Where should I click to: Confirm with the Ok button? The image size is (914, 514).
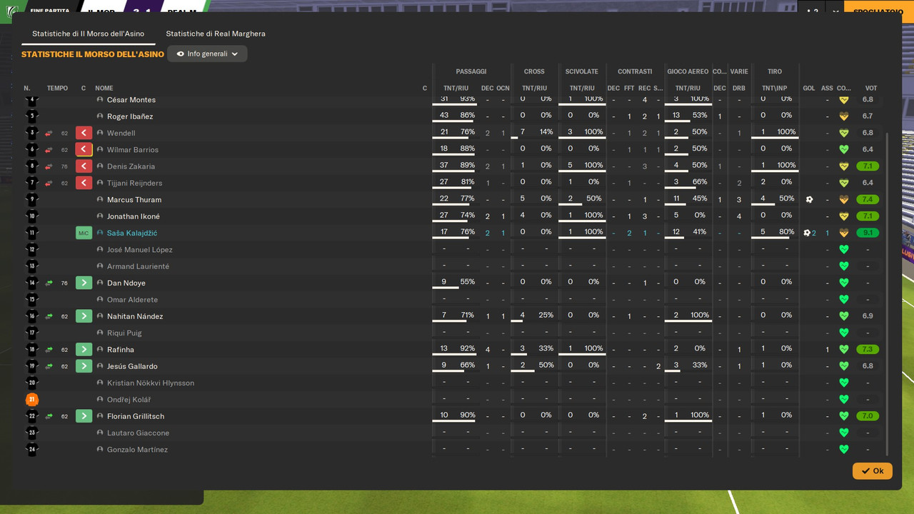[x=872, y=471]
